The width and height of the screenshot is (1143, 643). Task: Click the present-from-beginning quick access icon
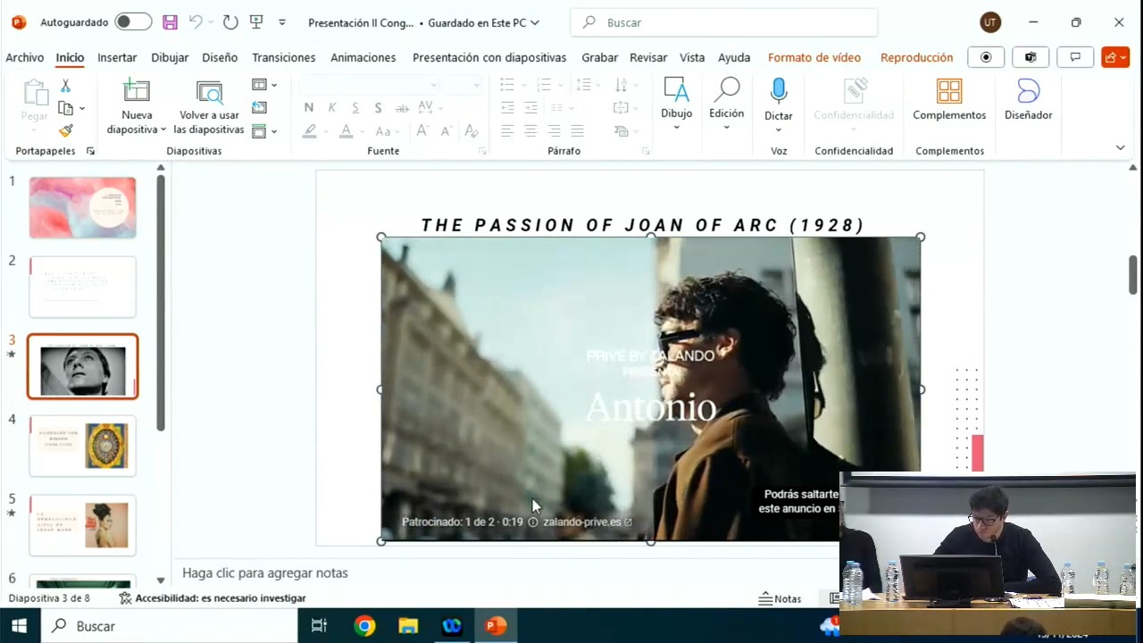256,22
